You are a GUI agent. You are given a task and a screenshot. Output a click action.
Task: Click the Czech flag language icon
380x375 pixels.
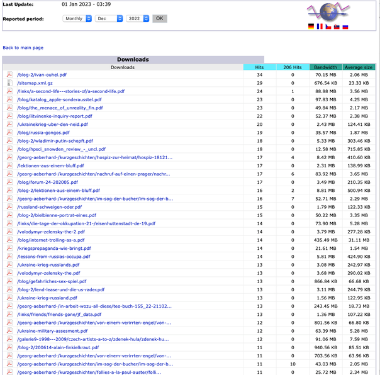[x=328, y=26]
